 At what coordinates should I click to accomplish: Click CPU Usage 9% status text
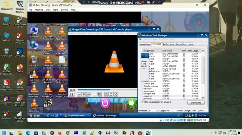tap(163, 111)
